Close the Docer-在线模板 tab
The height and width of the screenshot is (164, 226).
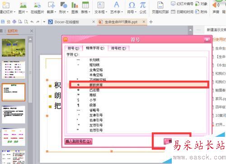[x=94, y=22]
